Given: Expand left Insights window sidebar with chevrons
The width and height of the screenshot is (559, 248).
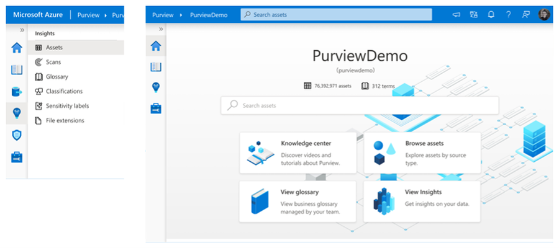Looking at the screenshot, I should click(x=22, y=30).
